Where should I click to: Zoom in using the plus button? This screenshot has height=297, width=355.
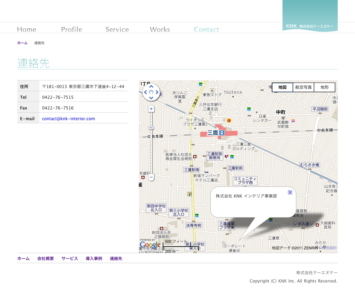(x=151, y=109)
